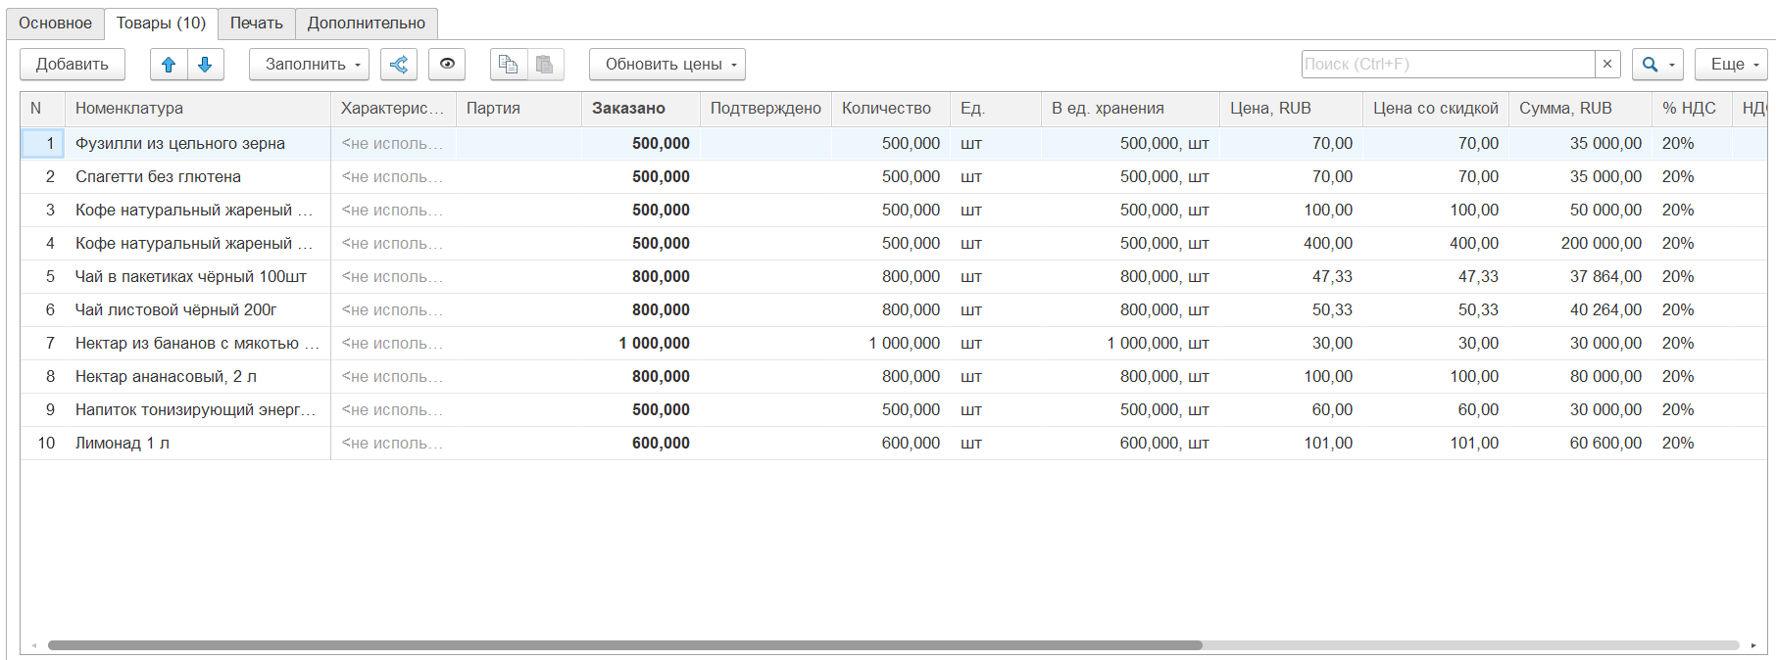The height and width of the screenshot is (660, 1776).
Task: Clear search field with X icon
Action: pos(1607,65)
